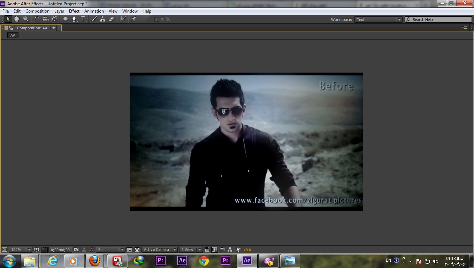Open the Composition menu
The image size is (474, 268).
point(37,11)
